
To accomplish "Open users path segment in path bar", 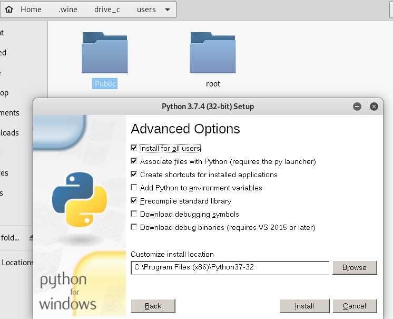I will point(146,9).
